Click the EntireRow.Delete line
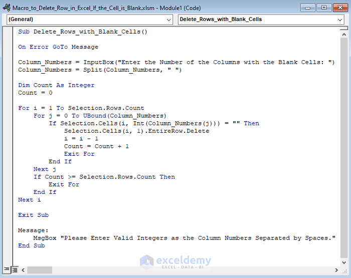The image size is (351, 278). (136, 131)
